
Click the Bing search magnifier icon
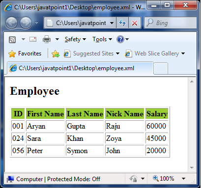(150, 23)
